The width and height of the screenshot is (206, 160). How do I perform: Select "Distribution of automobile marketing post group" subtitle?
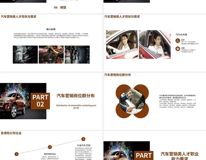(76, 107)
